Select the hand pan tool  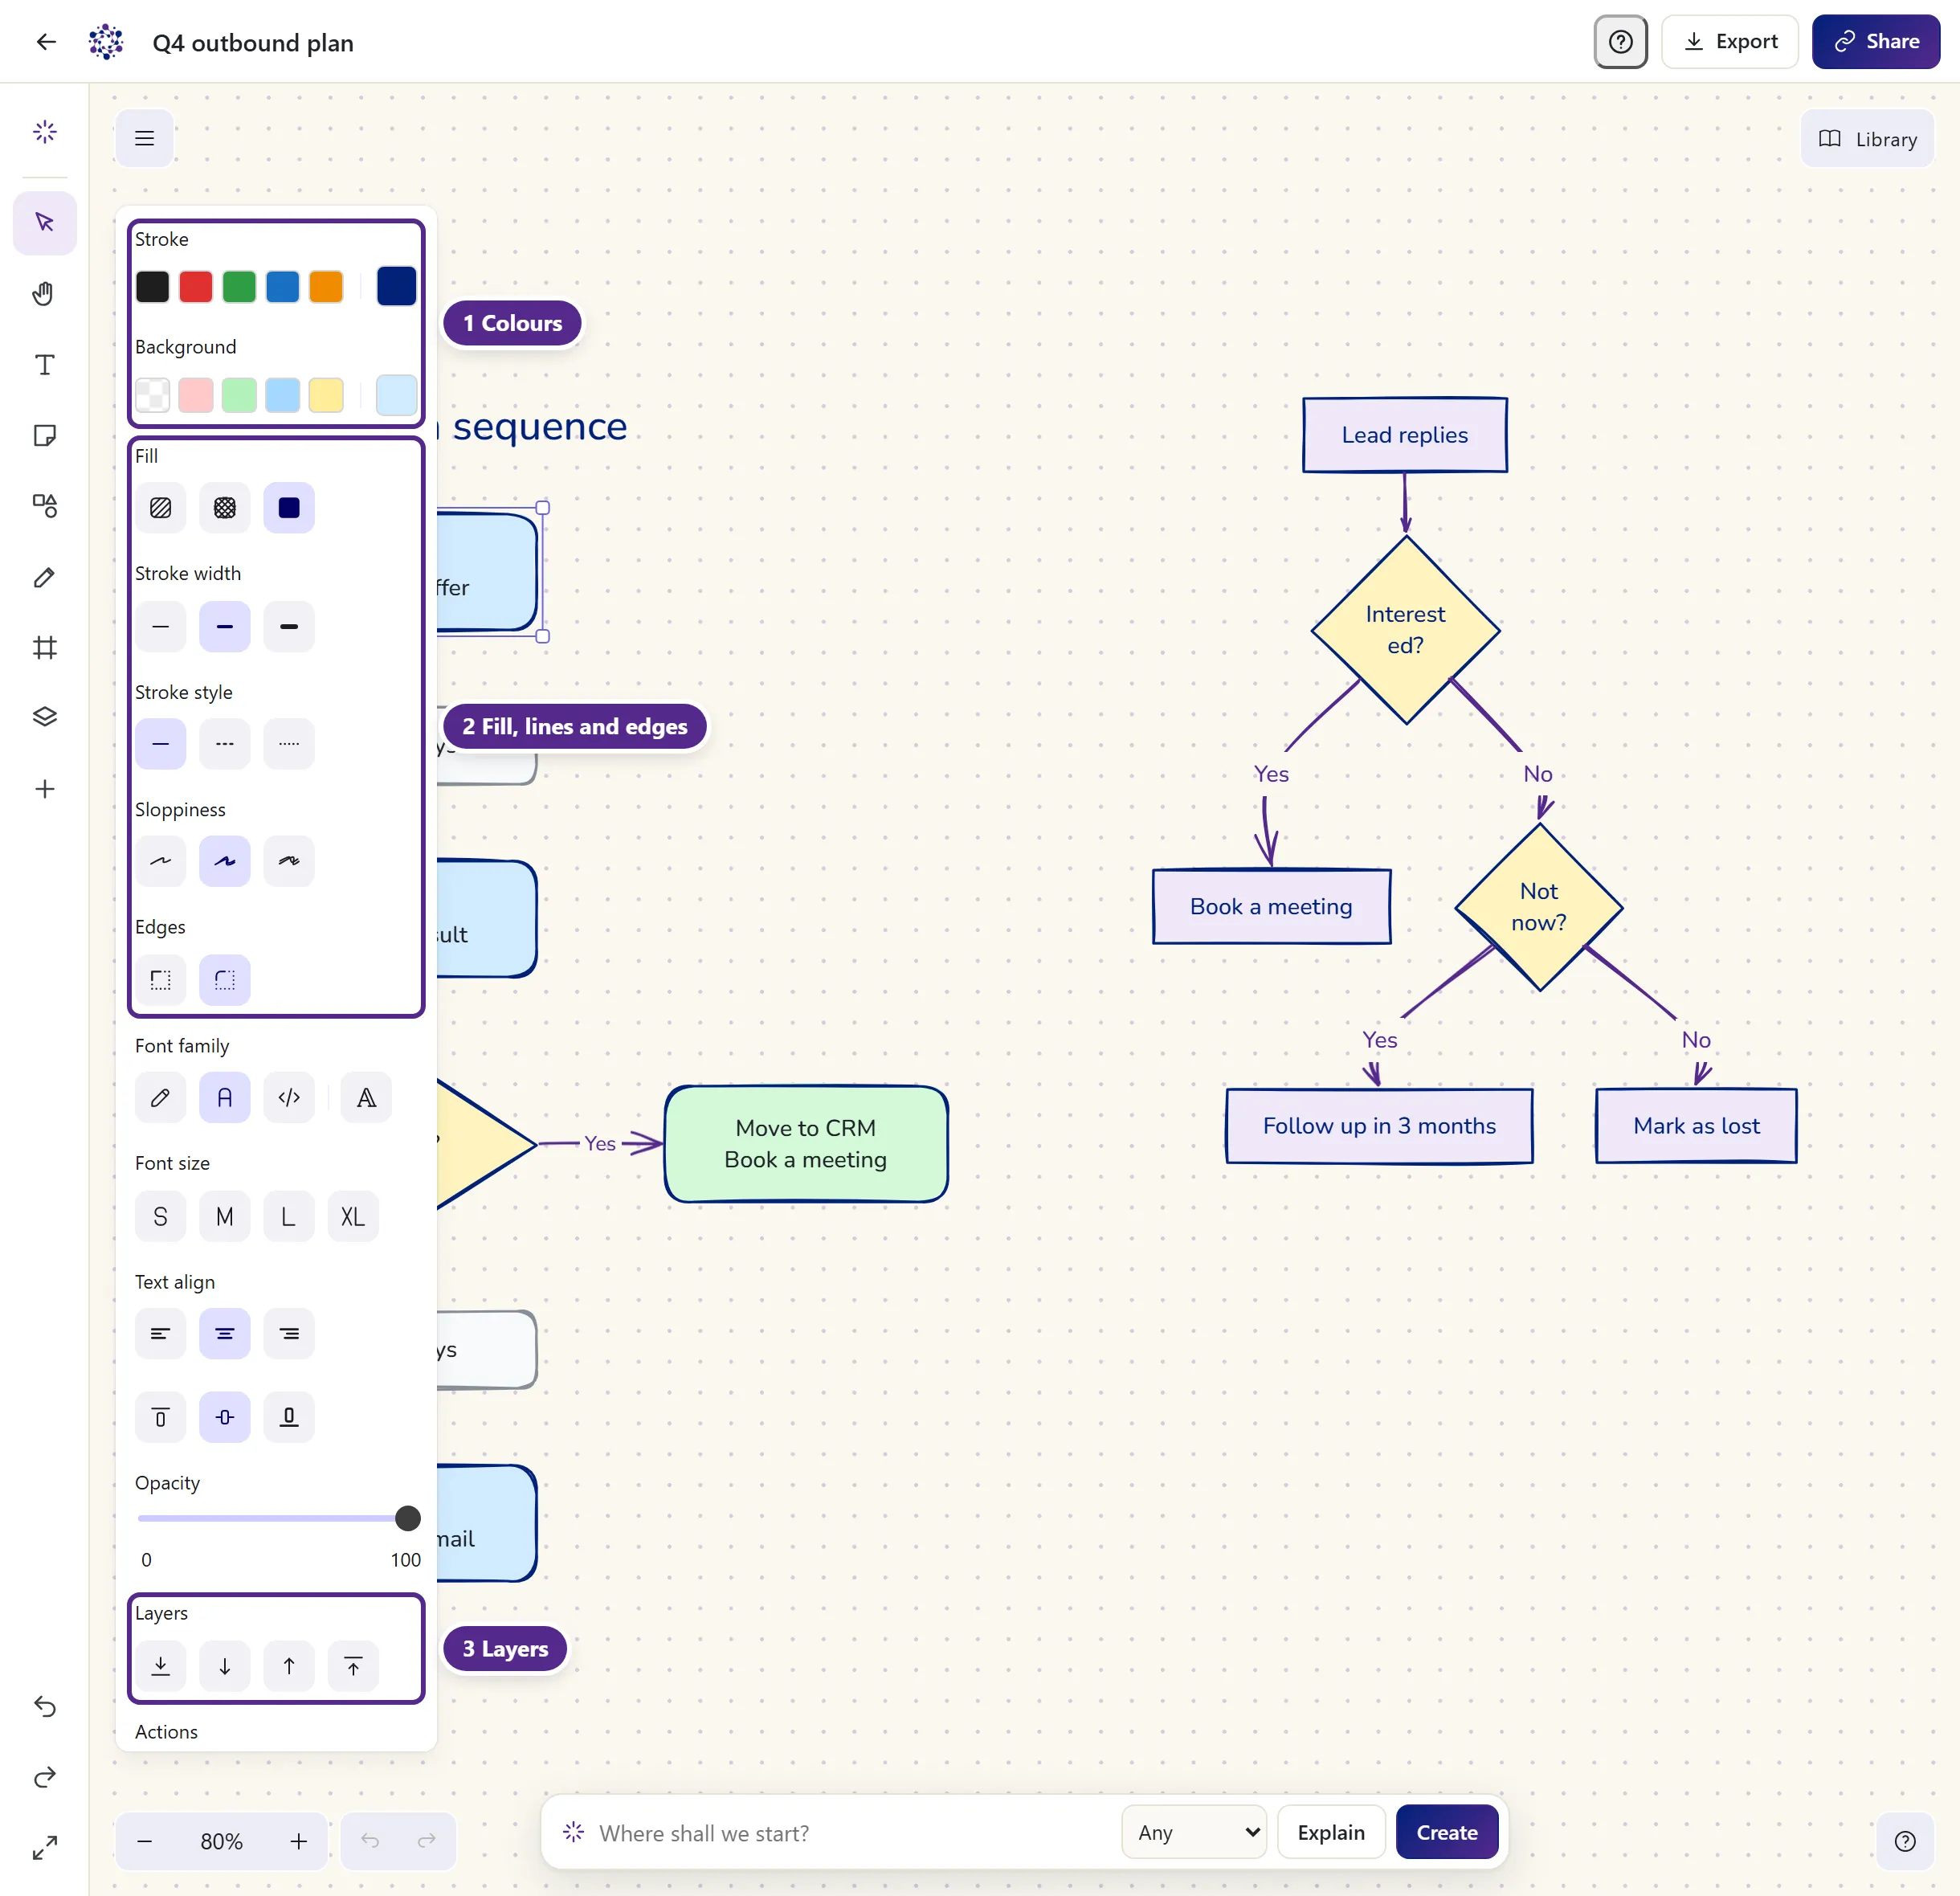click(x=44, y=293)
